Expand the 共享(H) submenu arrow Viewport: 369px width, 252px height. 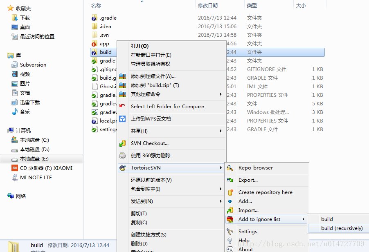[221, 131]
